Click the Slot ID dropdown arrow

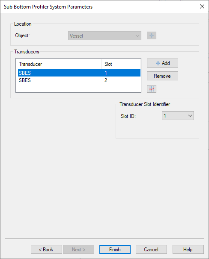[190, 116]
